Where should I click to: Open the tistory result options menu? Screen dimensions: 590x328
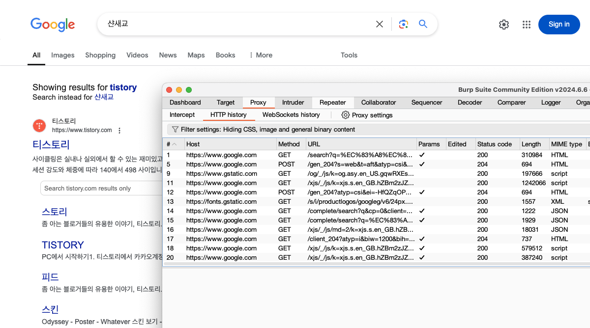119,131
